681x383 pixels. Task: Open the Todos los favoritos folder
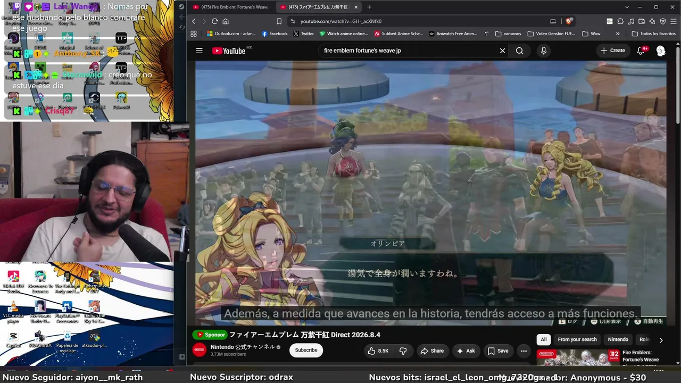653,34
